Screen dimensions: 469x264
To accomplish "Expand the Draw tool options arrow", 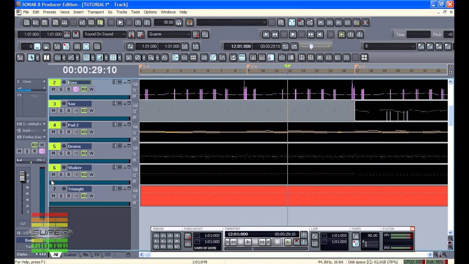I will 77,58.
